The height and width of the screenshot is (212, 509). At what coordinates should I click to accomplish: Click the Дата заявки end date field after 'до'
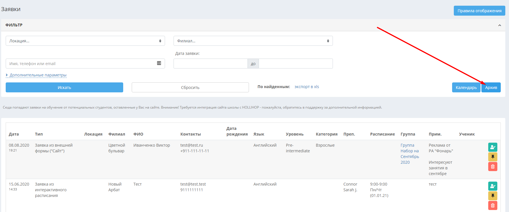296,64
